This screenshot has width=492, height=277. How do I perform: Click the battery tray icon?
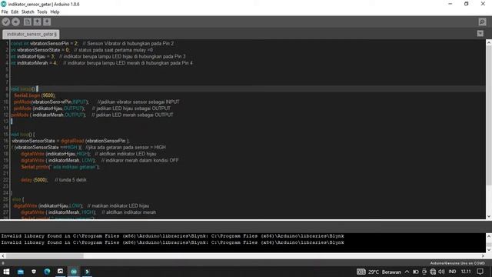click(x=416, y=272)
